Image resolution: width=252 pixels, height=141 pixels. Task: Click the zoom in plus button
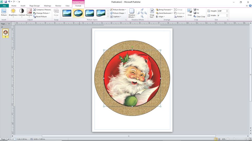(x=246, y=139)
